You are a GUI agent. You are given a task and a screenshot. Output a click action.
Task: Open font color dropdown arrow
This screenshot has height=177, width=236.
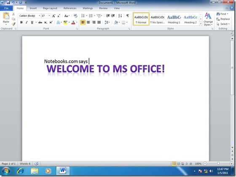tap(77, 23)
